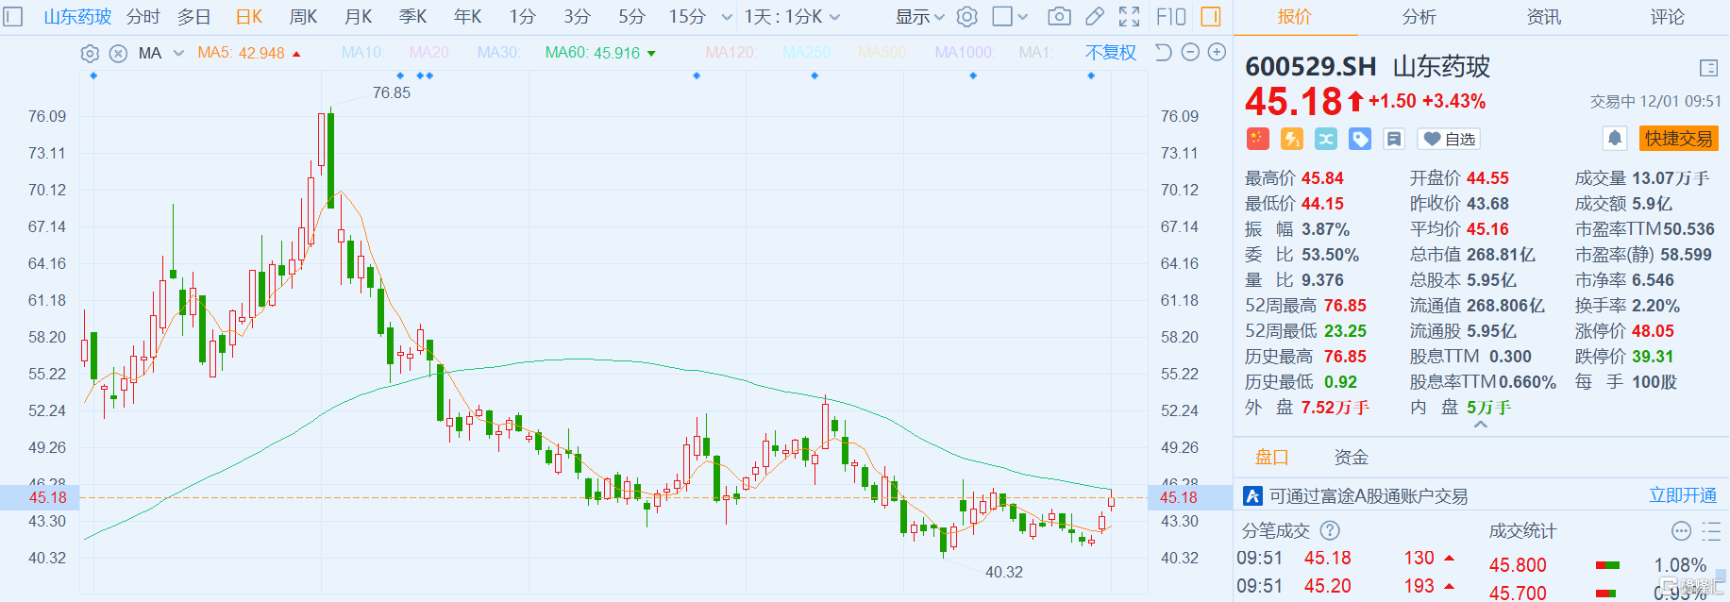This screenshot has width=1730, height=602.
Task: Zoom out the chart with minus icon
Action: pyautogui.click(x=1191, y=53)
